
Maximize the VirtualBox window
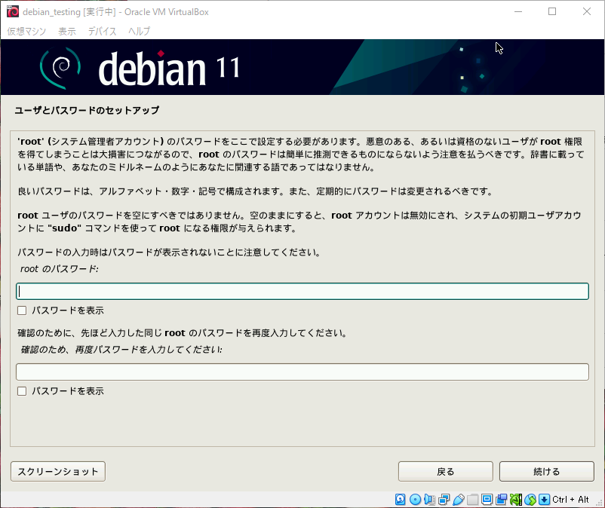coord(552,11)
